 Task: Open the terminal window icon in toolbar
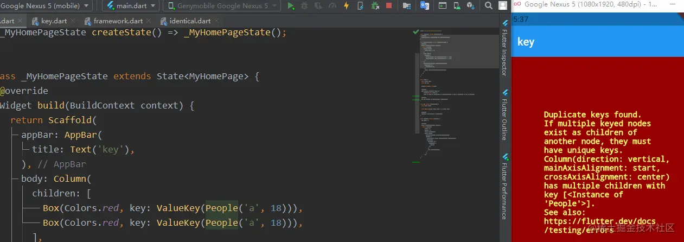coord(443,6)
